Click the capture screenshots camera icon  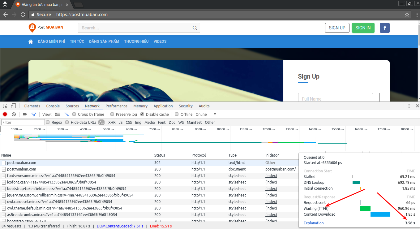pos(25,114)
